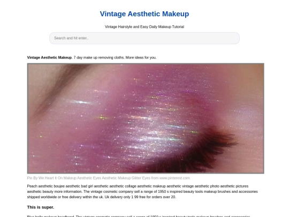Click the 'Uk delivery only 1 99' sentence

[140, 197]
